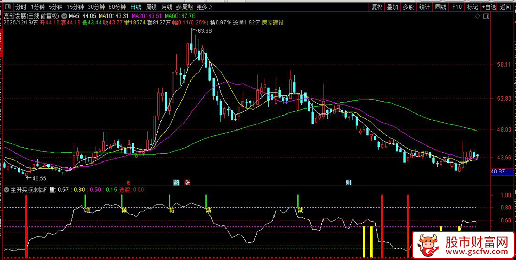Switch to the 分时 intraday tab
Screen dimensions: 516x260
(x=20, y=7)
